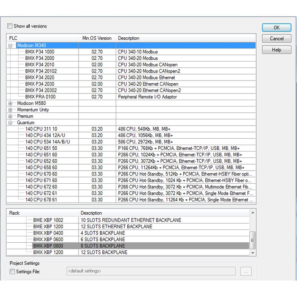Image resolution: width=297 pixels, height=297 pixels.
Task: Collapse the Modicon M340 tree node
Action: (11, 45)
